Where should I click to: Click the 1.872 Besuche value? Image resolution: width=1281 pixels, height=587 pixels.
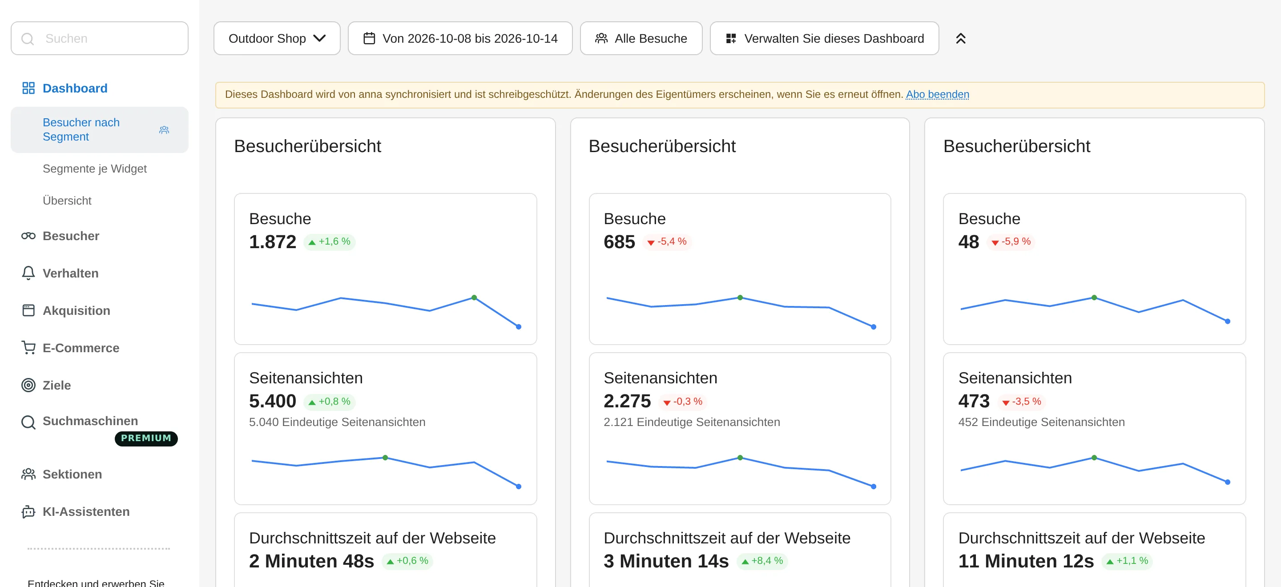[272, 241]
